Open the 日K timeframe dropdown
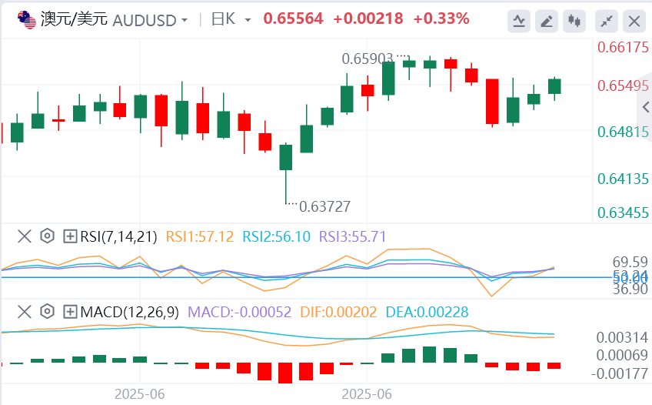 (248, 20)
